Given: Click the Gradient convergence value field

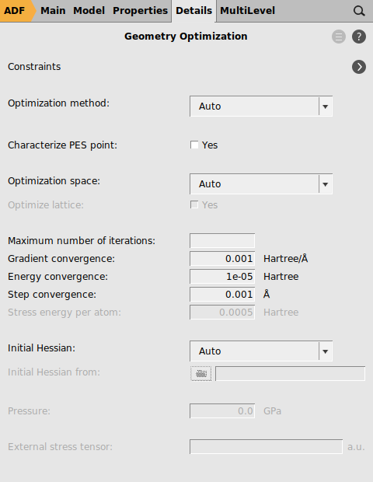Looking at the screenshot, I should (222, 259).
